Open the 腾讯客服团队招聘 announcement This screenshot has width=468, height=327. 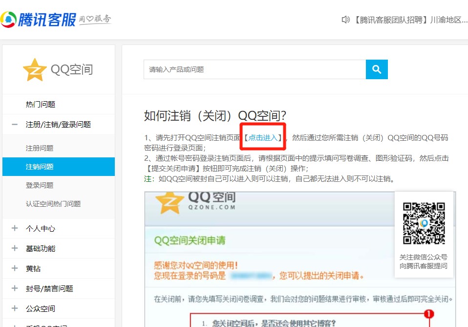tap(410, 20)
